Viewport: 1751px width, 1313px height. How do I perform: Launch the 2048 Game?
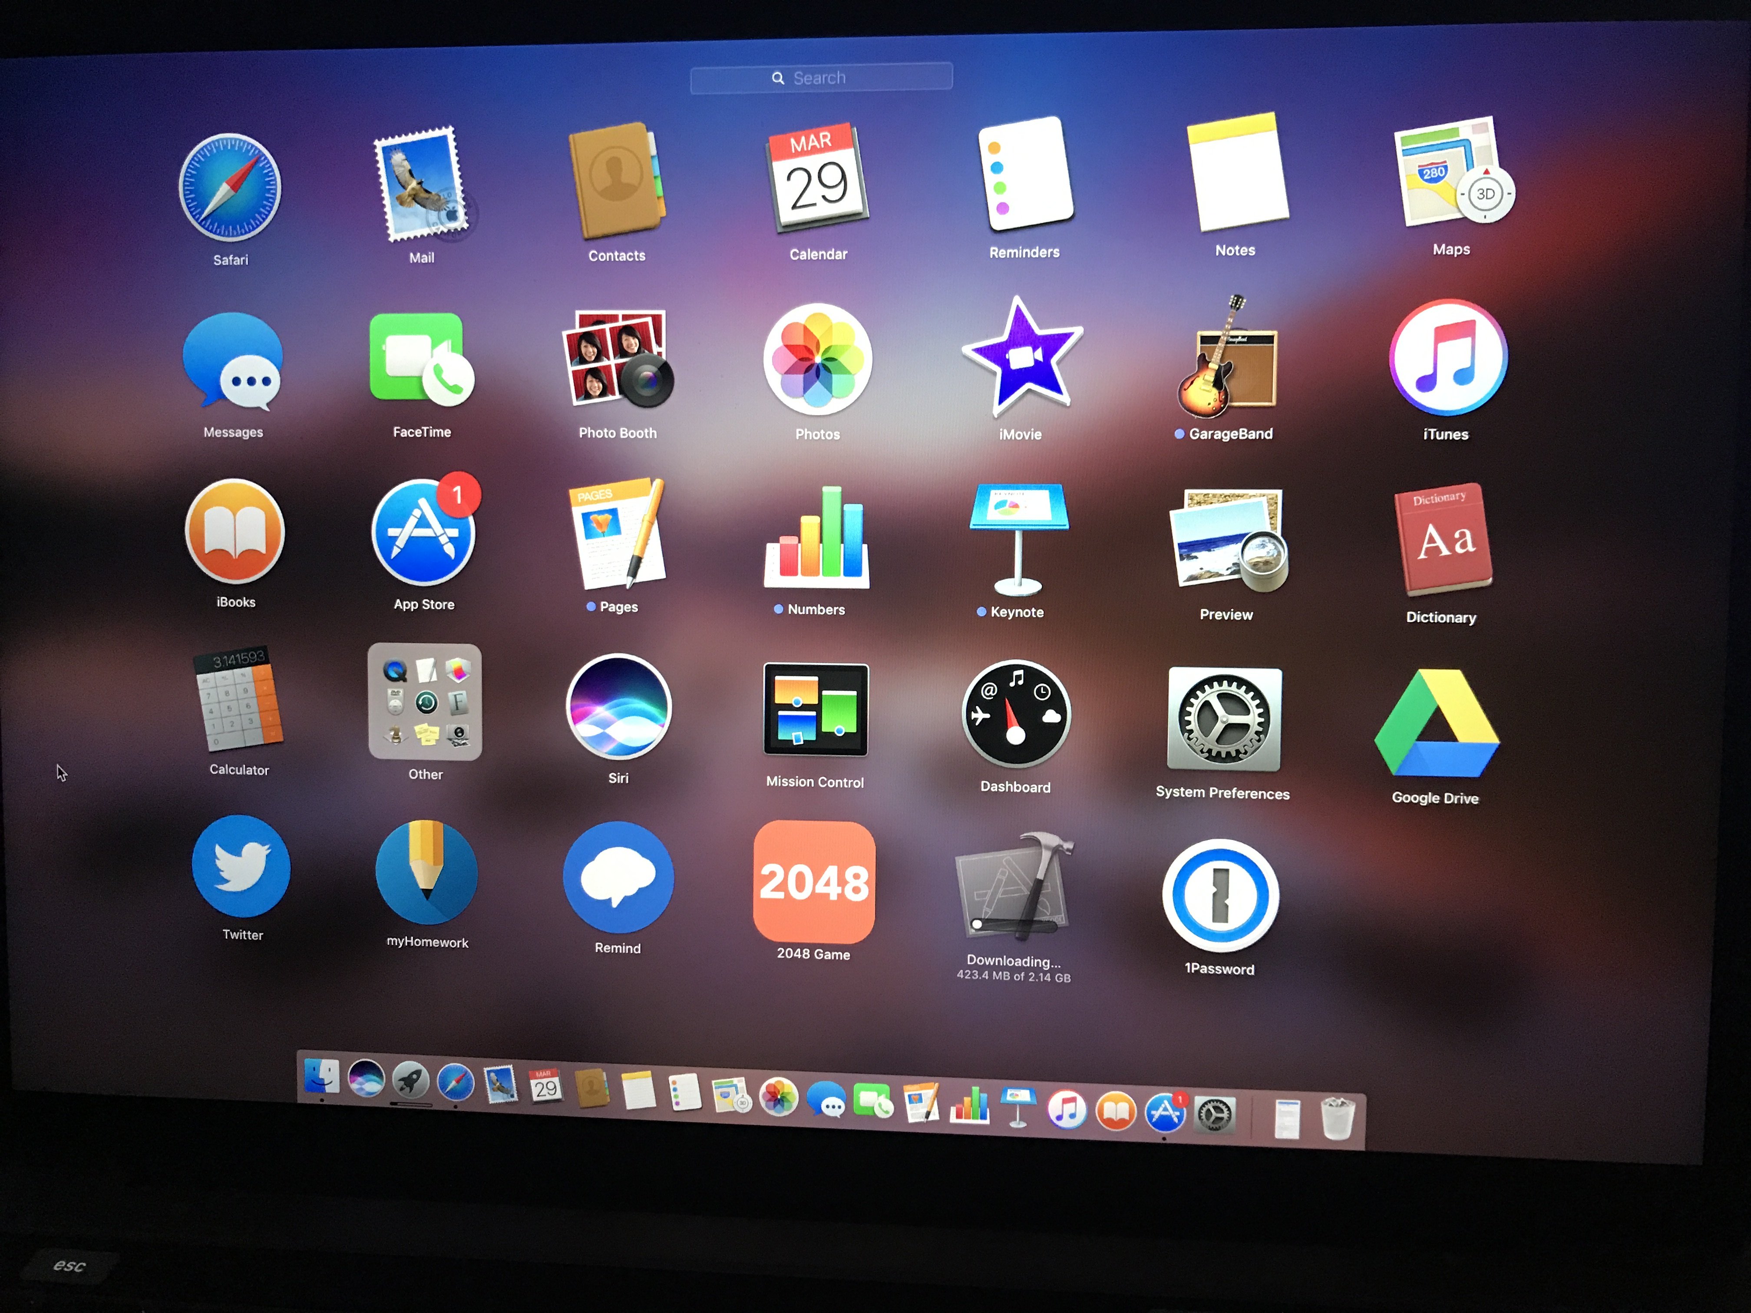point(814,882)
